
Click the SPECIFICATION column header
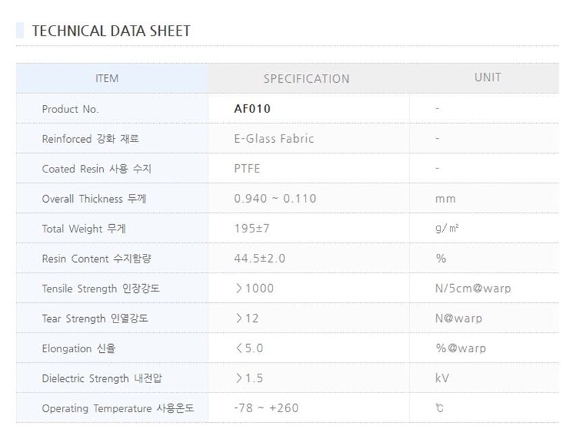306,79
